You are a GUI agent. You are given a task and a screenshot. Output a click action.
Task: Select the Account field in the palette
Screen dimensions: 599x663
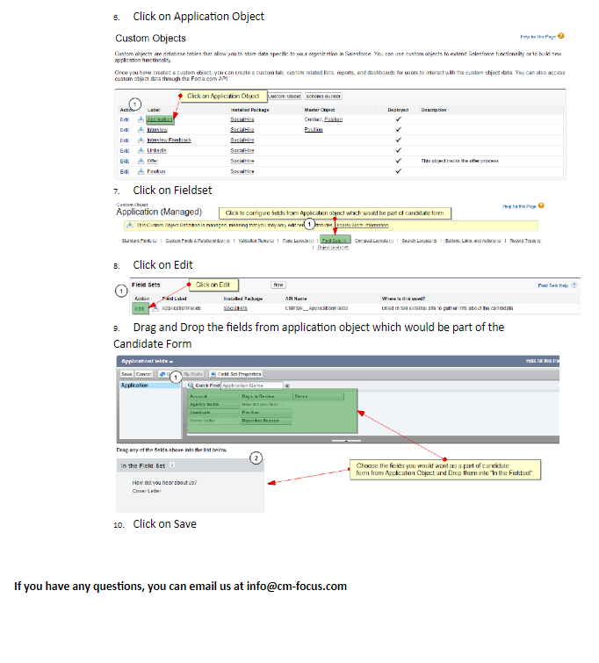coord(214,397)
